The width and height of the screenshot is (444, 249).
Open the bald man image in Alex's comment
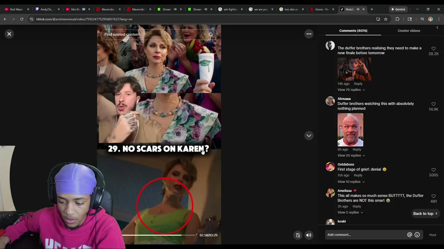(350, 130)
